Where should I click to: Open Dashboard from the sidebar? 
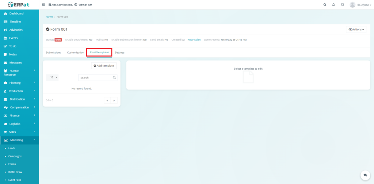(16, 14)
